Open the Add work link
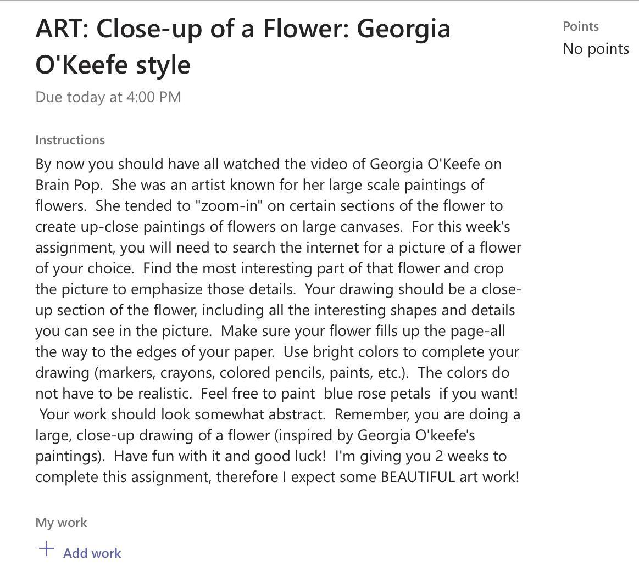Image resolution: width=639 pixels, height=572 pixels. point(92,553)
